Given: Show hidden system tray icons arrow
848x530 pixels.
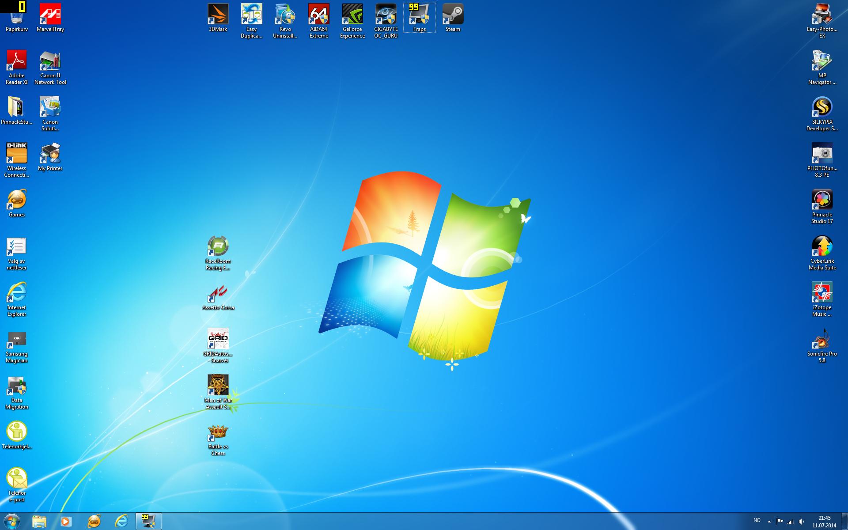Looking at the screenshot, I should [x=769, y=522].
